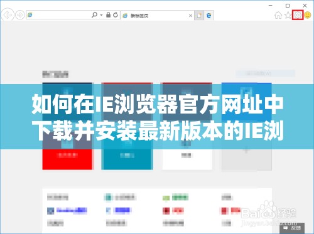The image size is (314, 234).
Task: Click the magnifier search icon in address bar
Action: click(94, 15)
